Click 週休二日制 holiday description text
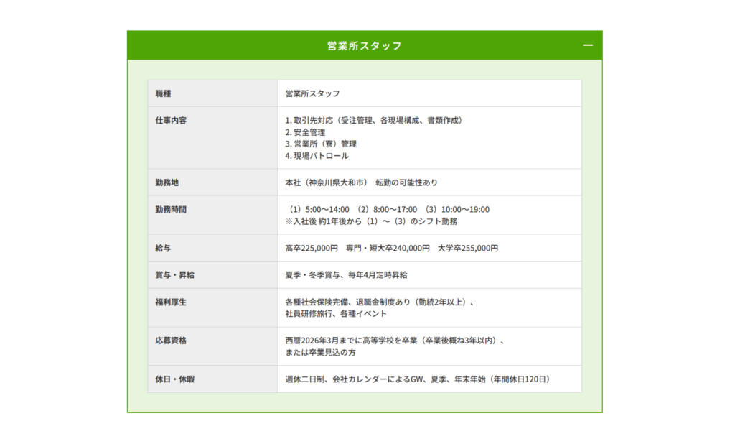The image size is (735, 439). click(419, 379)
